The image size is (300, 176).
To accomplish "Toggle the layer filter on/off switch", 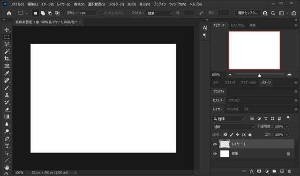I will click(x=288, y=118).
